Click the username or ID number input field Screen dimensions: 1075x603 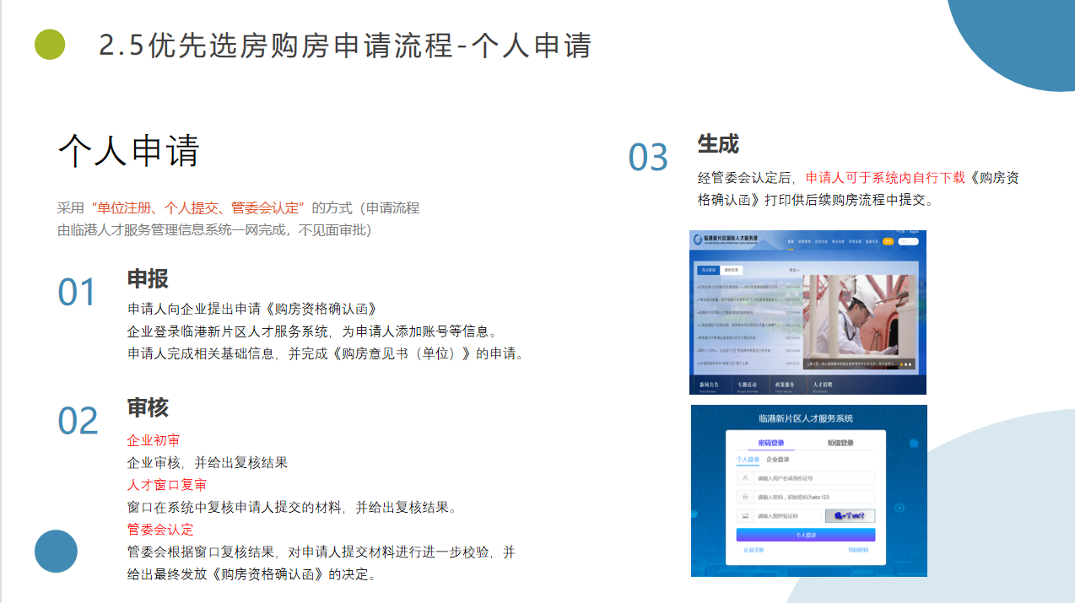click(x=814, y=478)
